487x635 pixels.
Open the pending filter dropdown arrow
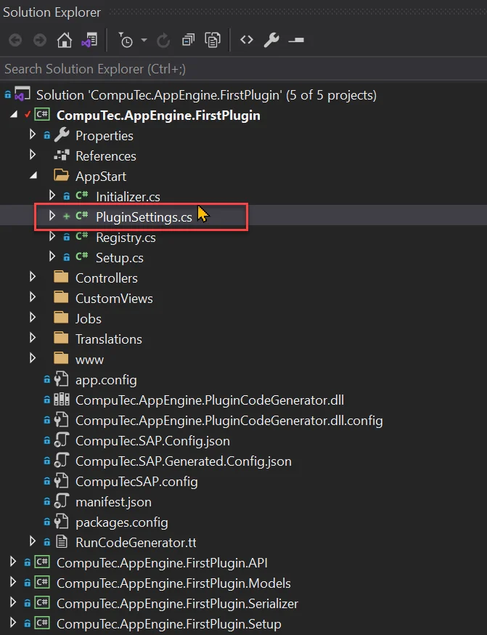click(x=142, y=40)
